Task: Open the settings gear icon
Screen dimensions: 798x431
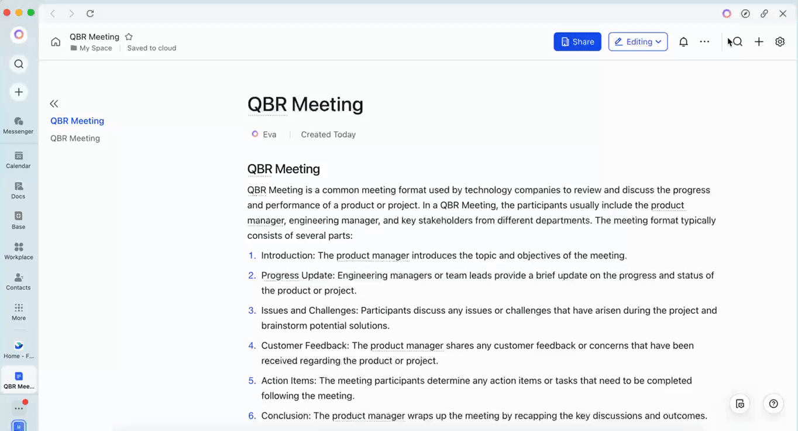Action: (x=780, y=42)
